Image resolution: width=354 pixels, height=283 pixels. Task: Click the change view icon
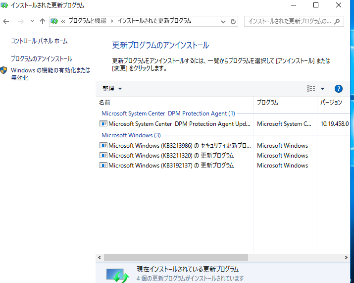(x=311, y=89)
